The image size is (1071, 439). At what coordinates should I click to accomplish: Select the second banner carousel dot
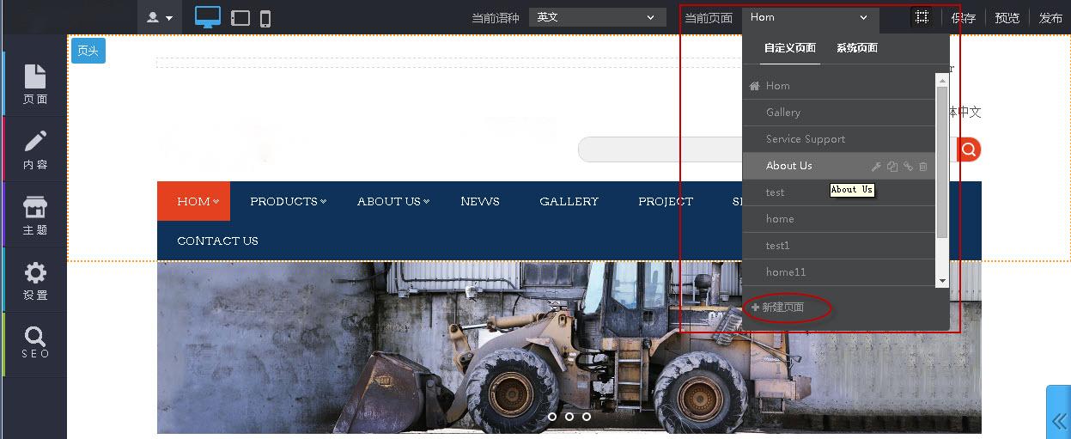point(569,417)
